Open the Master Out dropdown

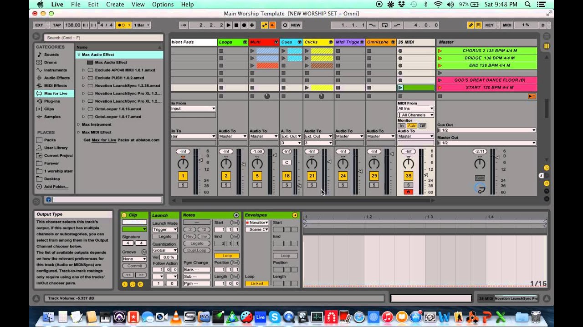[486, 143]
